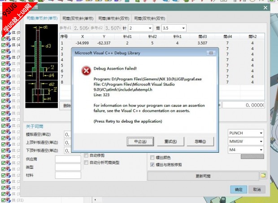Open the PUNCH dropdown
The image size is (278, 203).
click(x=246, y=133)
